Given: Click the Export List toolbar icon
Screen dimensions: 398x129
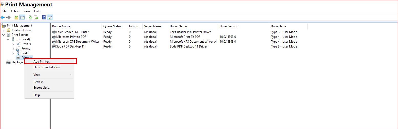Looking at the screenshot, I should (36, 17).
